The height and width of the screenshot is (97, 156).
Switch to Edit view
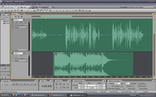35,7
